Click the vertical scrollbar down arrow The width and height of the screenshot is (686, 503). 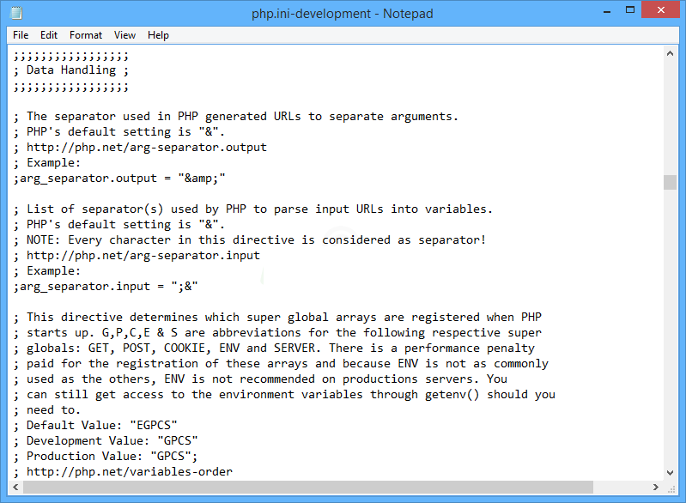click(670, 471)
